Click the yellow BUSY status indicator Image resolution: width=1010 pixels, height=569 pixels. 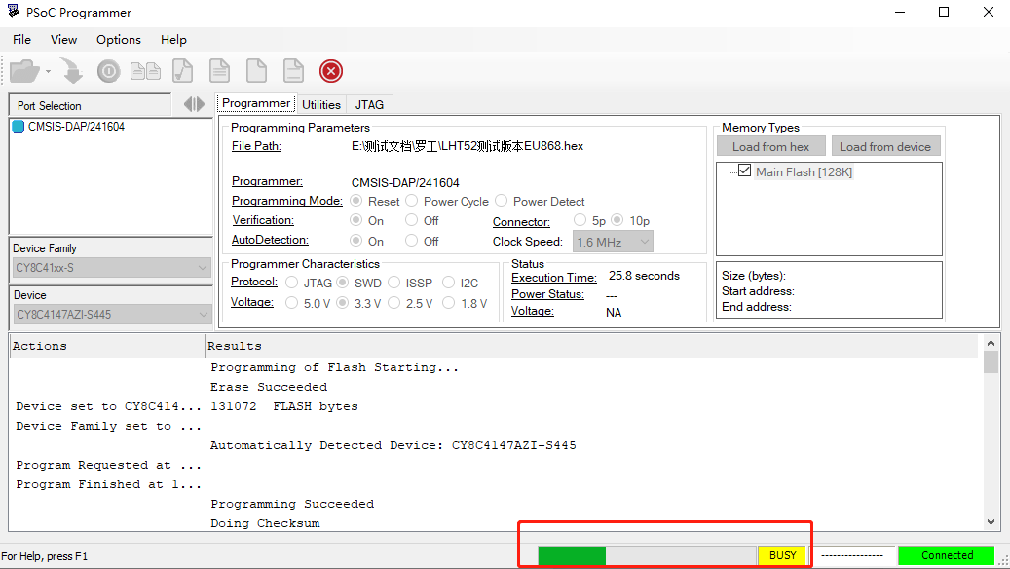(x=783, y=555)
